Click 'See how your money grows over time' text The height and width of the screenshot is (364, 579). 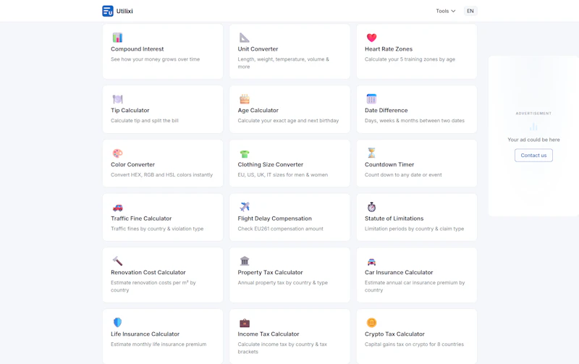pyautogui.click(x=155, y=59)
